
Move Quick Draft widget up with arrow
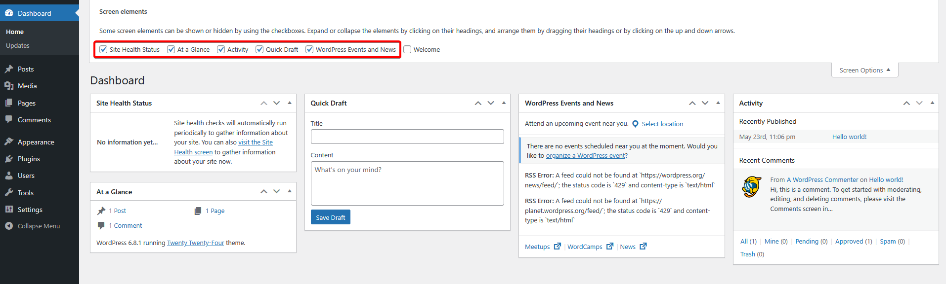tap(478, 103)
